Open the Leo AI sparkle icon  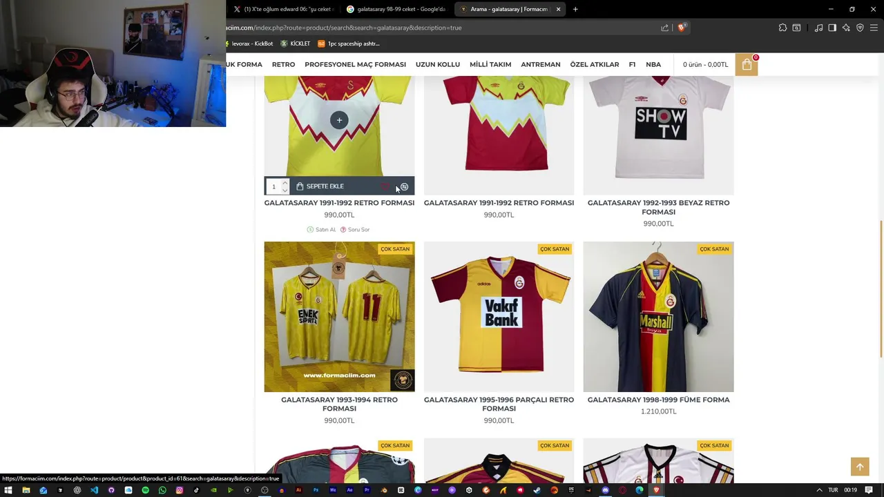point(846,28)
